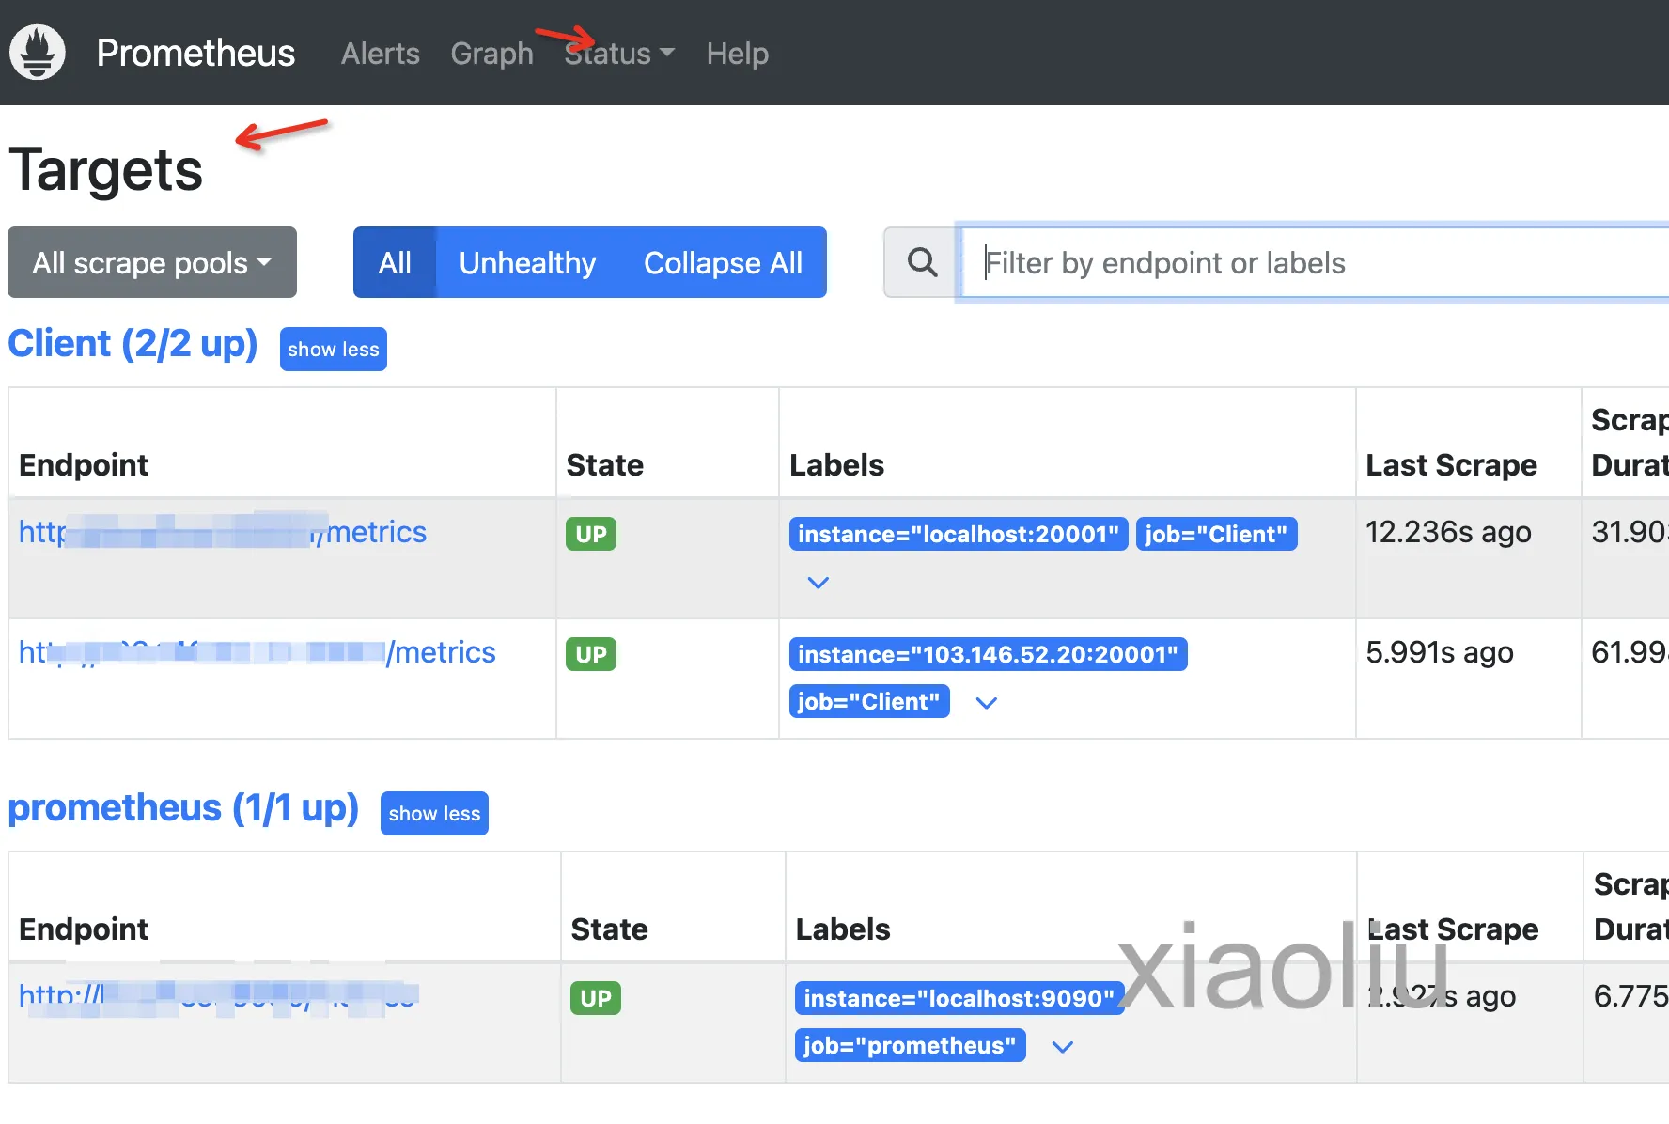Show only Unhealthy targets
Image resolution: width=1669 pixels, height=1124 pixels.
[527, 262]
